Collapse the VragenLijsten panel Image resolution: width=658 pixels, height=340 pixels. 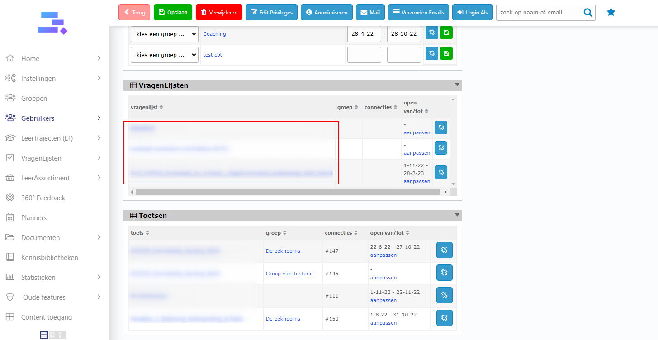tap(457, 85)
